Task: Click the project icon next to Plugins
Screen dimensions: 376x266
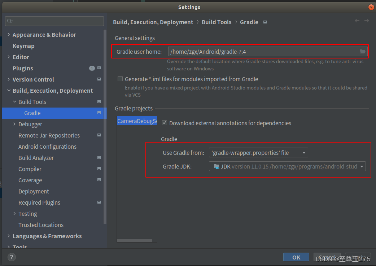Action: [99, 68]
